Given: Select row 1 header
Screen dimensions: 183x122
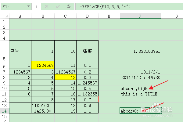Looking at the screenshot, I should pos(5,21).
